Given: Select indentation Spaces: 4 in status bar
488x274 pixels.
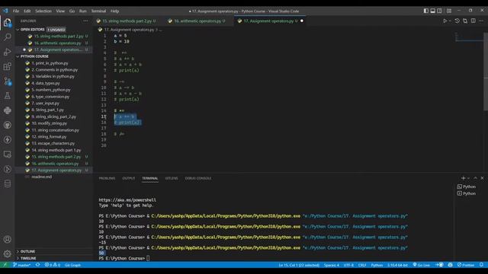Looking at the screenshot, I should [332, 265].
